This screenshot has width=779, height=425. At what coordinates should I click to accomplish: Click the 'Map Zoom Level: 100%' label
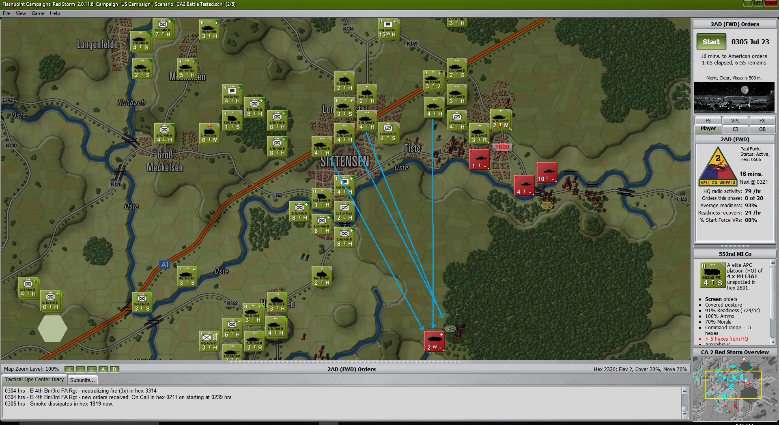pyautogui.click(x=31, y=369)
